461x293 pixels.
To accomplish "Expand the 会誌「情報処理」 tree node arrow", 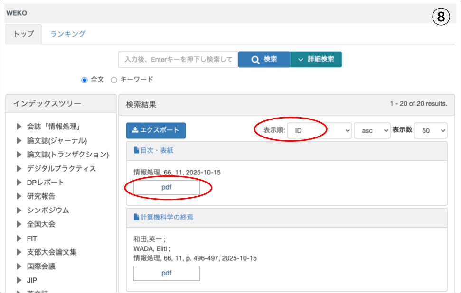I will tap(19, 127).
